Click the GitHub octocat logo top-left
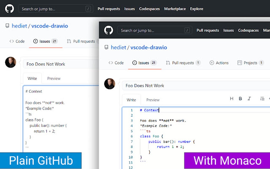Viewport: 270px width, 169px height. [9, 9]
